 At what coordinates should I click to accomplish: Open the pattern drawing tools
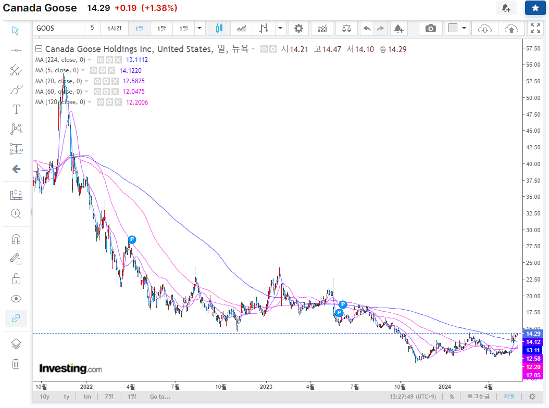click(16, 129)
